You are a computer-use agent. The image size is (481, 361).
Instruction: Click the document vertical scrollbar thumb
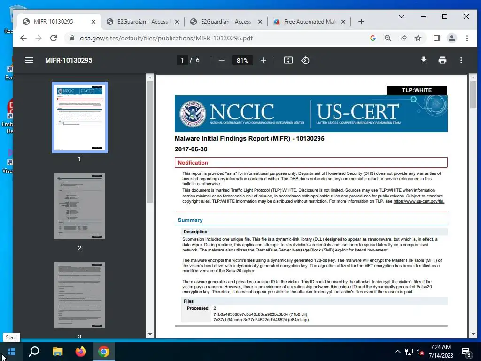click(473, 94)
